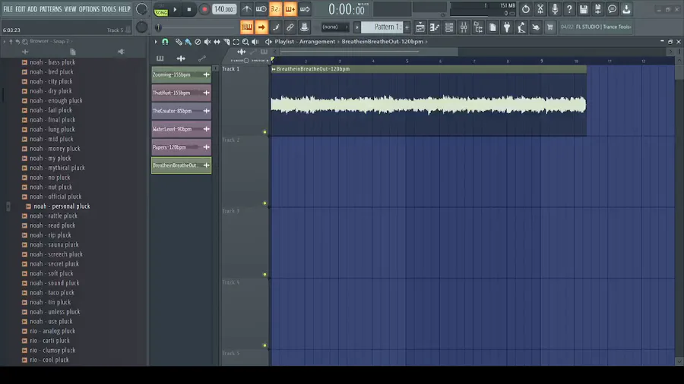Stop playback with the stop button
Viewport: 684px width, 384px height.
189,9
